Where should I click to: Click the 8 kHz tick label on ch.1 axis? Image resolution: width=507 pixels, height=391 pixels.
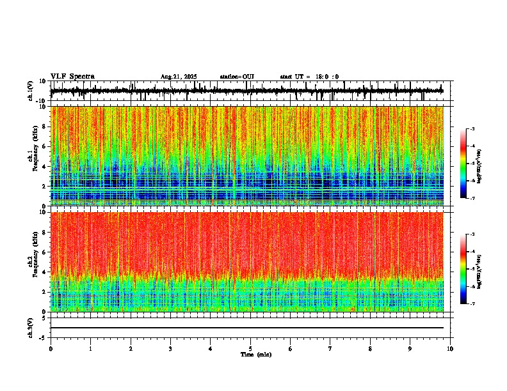point(45,126)
